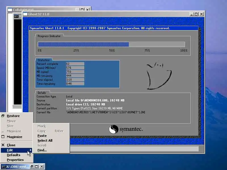Click the Destination local drive text
The image size is (227, 170).
pyautogui.click(x=86, y=104)
